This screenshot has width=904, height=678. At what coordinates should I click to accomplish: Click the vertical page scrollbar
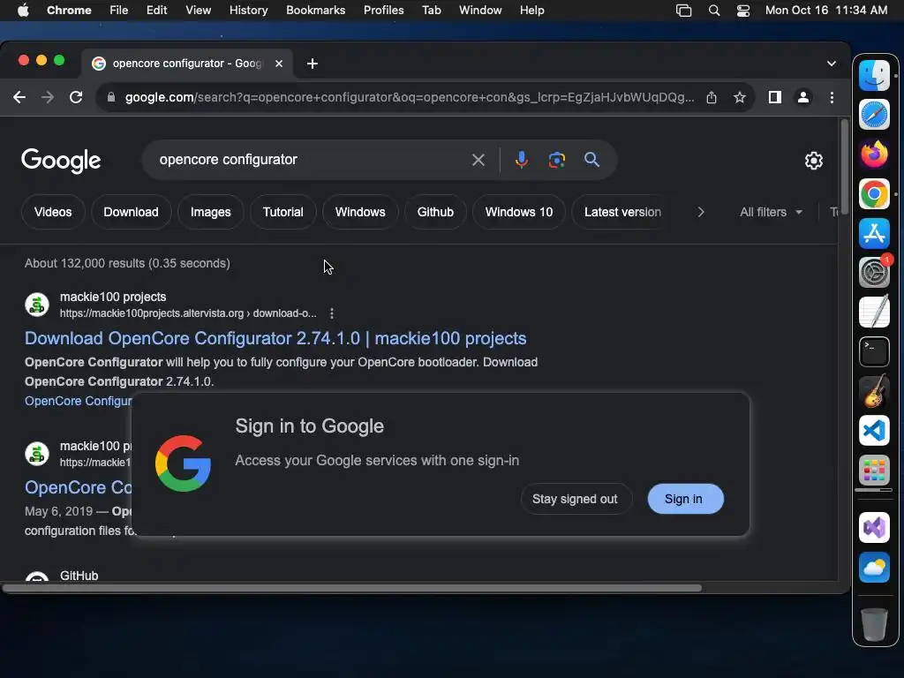tap(845, 167)
